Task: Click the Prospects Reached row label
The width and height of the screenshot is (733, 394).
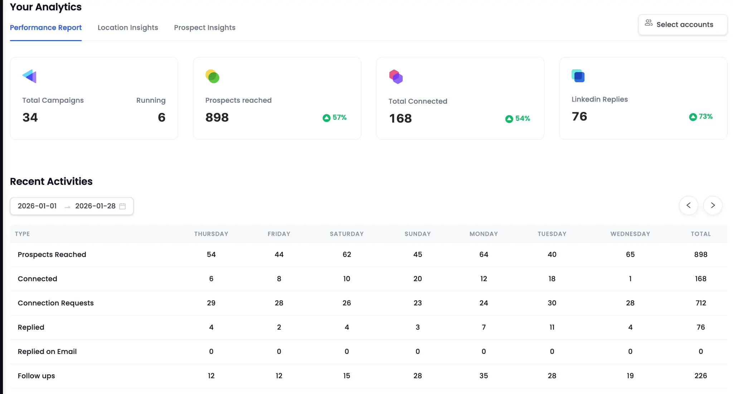Action: (52, 255)
